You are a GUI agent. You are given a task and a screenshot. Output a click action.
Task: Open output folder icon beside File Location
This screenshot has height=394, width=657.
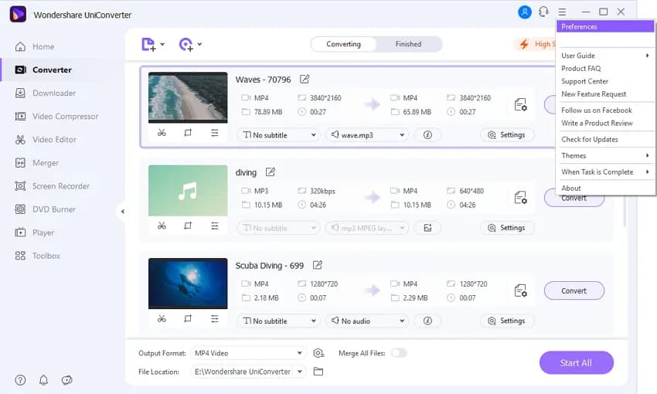point(318,372)
